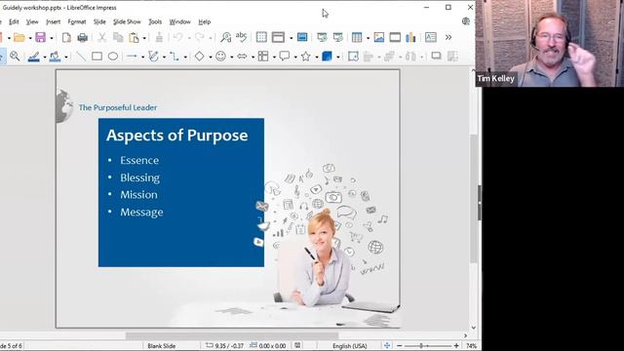This screenshot has width=624, height=351.
Task: Select the Block Arrows tool
Action: [x=242, y=57]
